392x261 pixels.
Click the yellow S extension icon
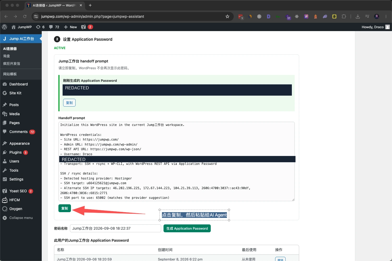pos(334,16)
